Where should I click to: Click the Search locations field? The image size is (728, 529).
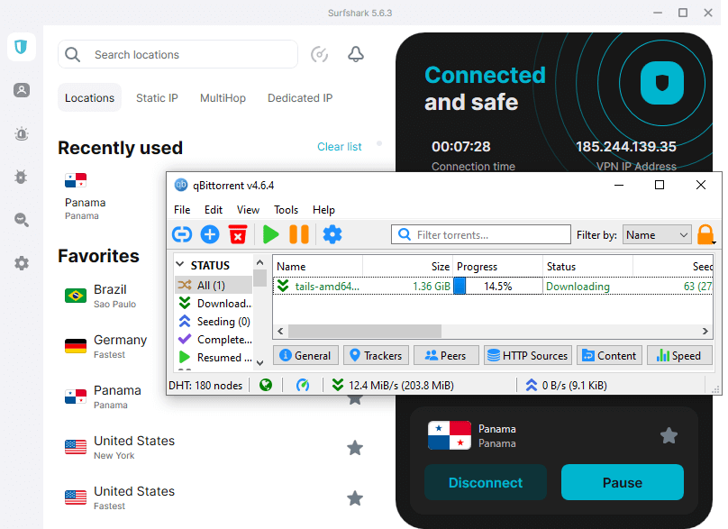point(177,54)
